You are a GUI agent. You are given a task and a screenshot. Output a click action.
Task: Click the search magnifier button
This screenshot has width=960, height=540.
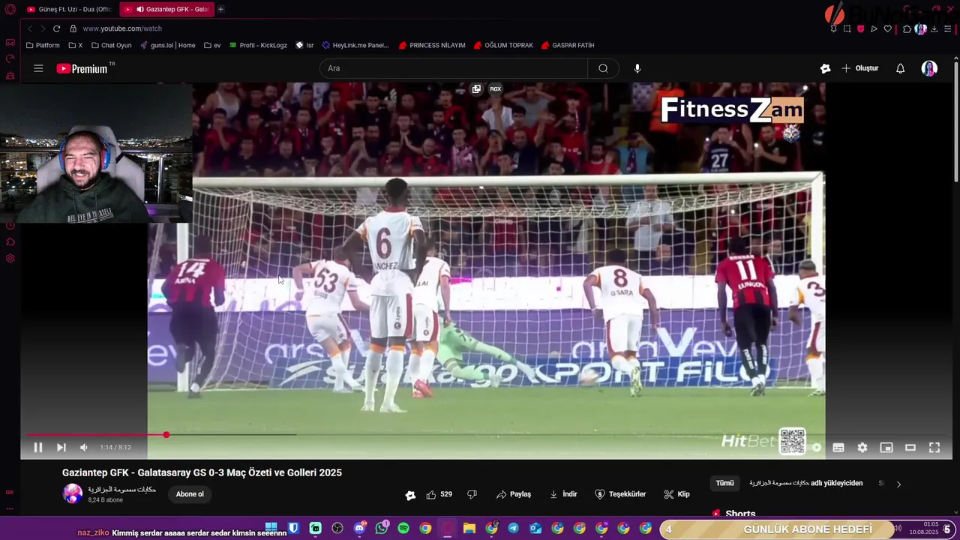(603, 68)
